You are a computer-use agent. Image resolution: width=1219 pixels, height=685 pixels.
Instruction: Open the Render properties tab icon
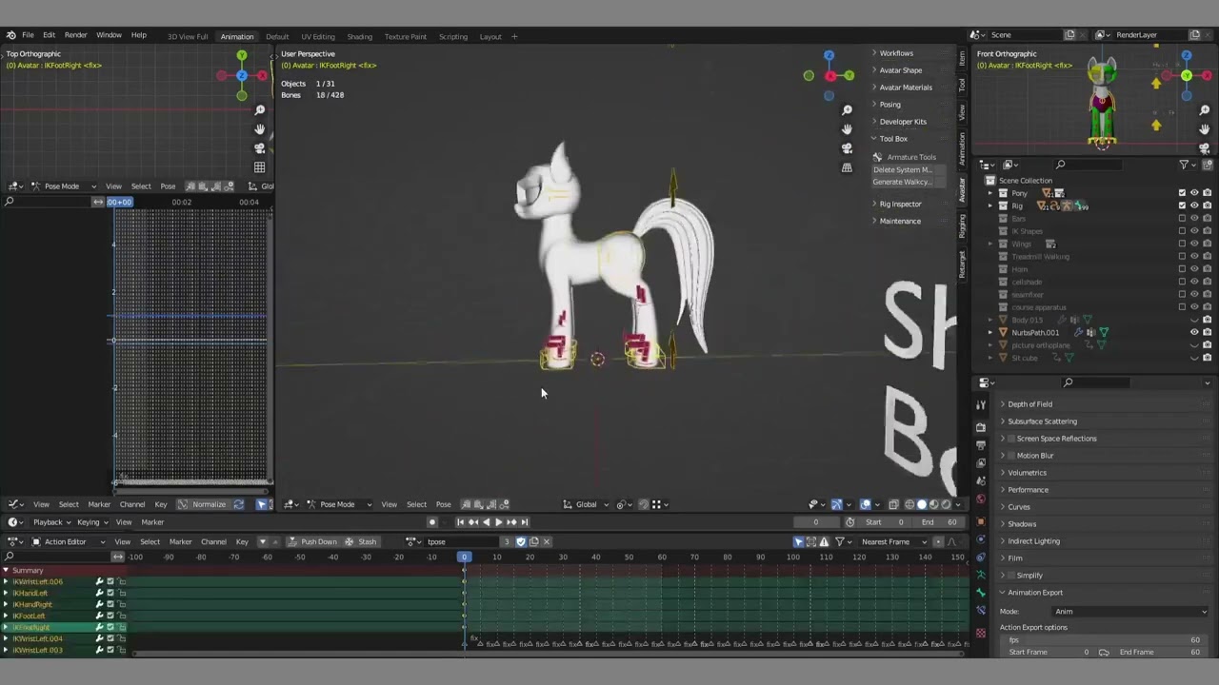pos(981,427)
